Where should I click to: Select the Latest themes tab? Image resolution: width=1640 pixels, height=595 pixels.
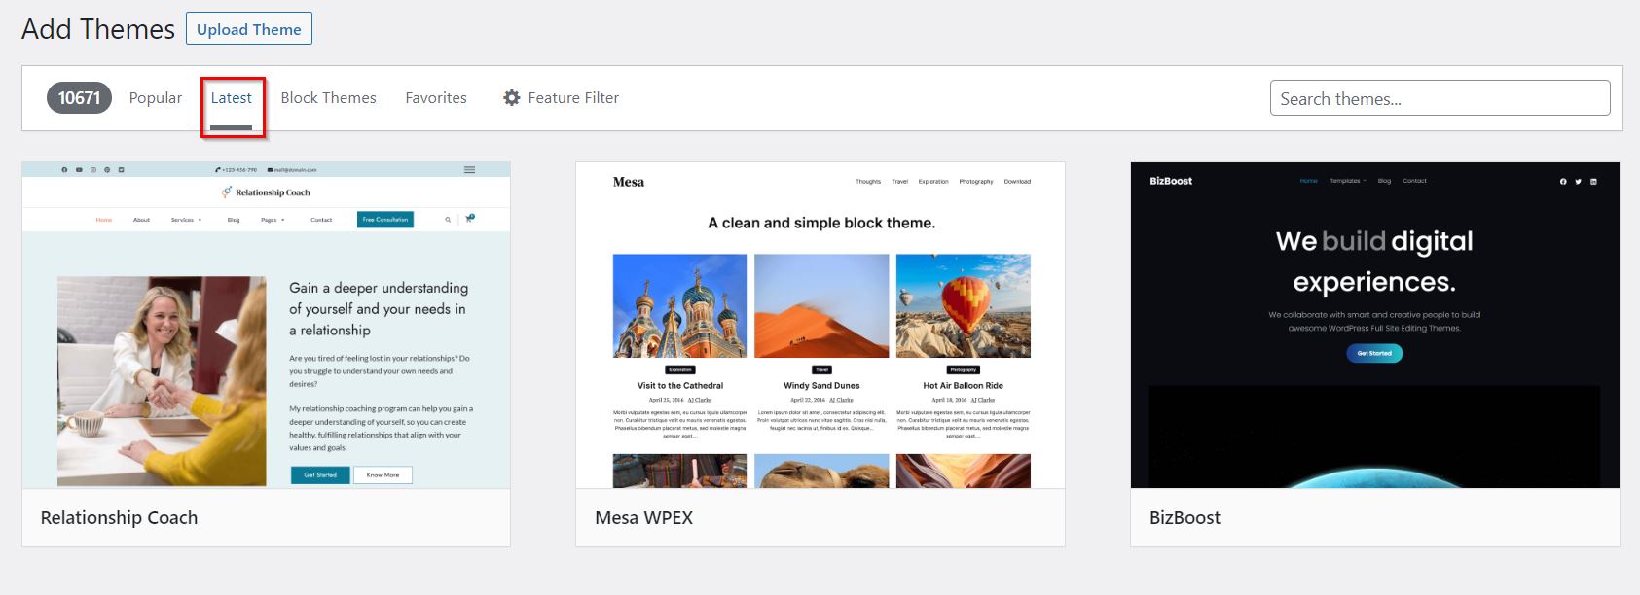point(232,98)
